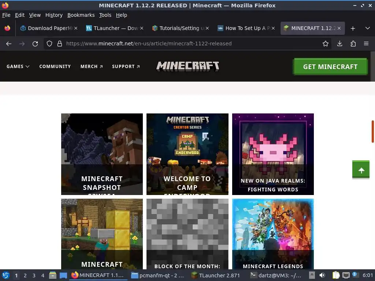375x281 pixels.
Task: Open the camel and gold blocks card
Action: point(102,234)
